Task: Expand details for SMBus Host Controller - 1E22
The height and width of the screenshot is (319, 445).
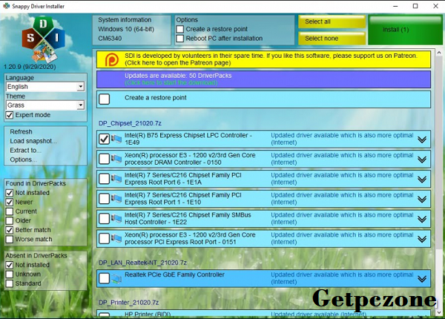Action: click(422, 219)
